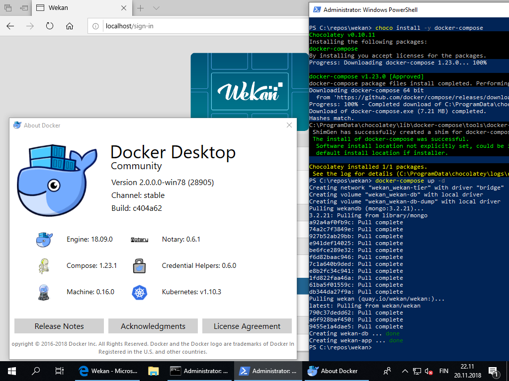509x381 pixels.
Task: Open the Acknowledgments button
Action: tap(153, 326)
